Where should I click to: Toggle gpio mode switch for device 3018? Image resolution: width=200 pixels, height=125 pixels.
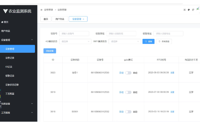[x=128, y=112]
